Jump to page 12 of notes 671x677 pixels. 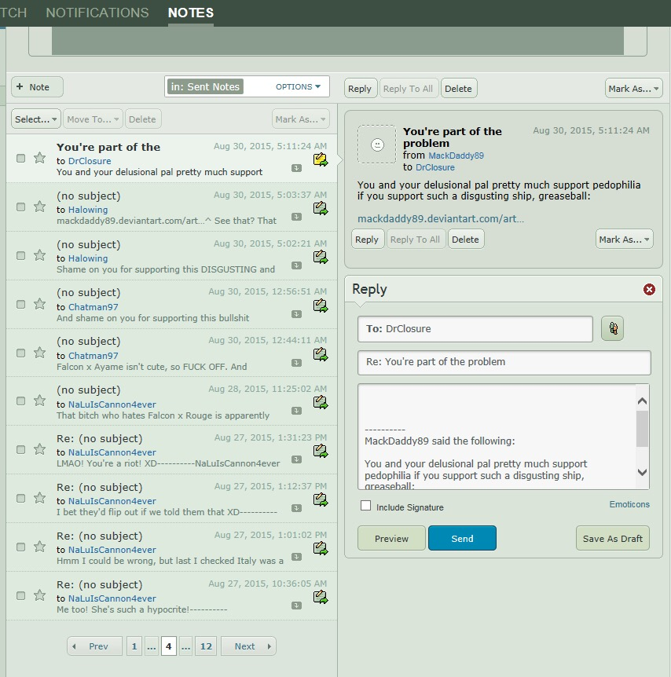[206, 646]
